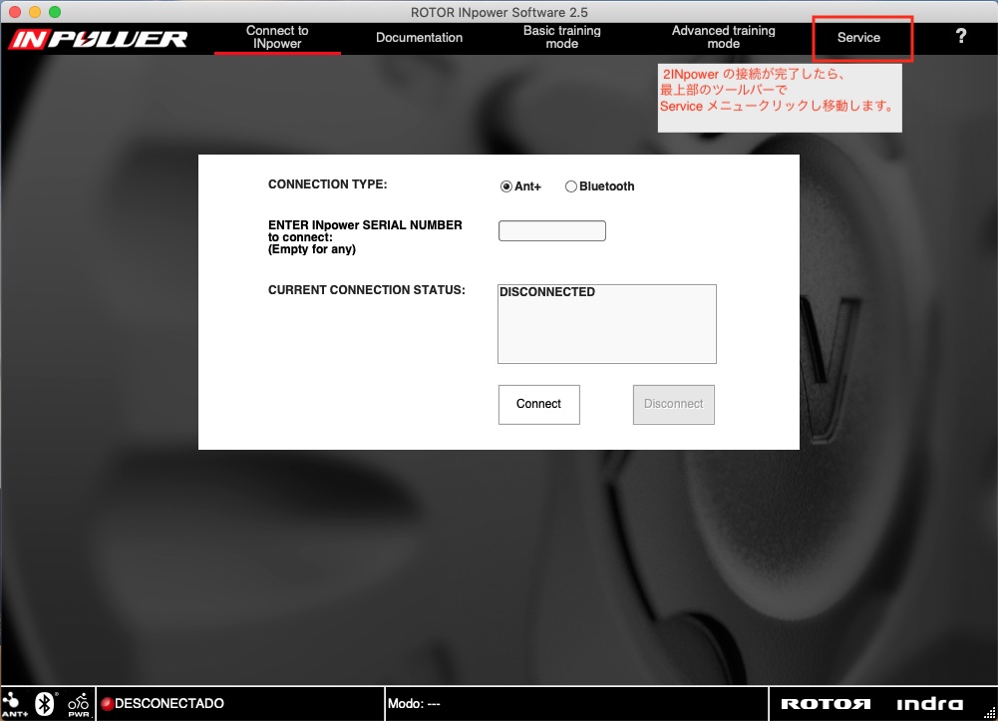Click the Disconnect button

click(674, 404)
